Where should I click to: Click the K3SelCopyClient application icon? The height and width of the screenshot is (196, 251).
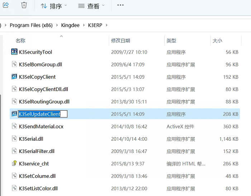click(x=14, y=77)
